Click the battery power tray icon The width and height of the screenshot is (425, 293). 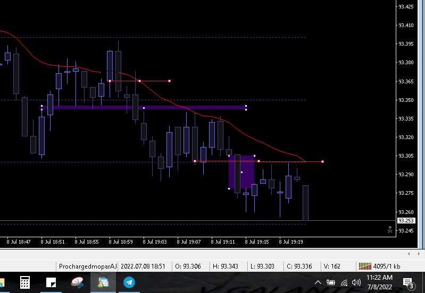[x=331, y=283]
